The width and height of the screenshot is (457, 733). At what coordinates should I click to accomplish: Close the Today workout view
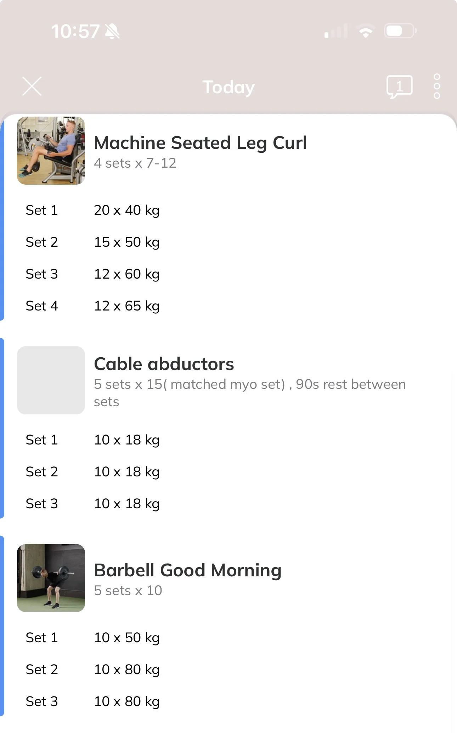(x=32, y=86)
